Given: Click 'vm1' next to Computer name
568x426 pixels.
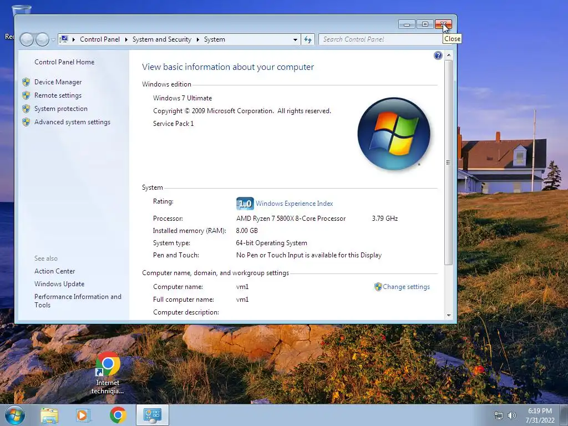Looking at the screenshot, I should [x=242, y=287].
